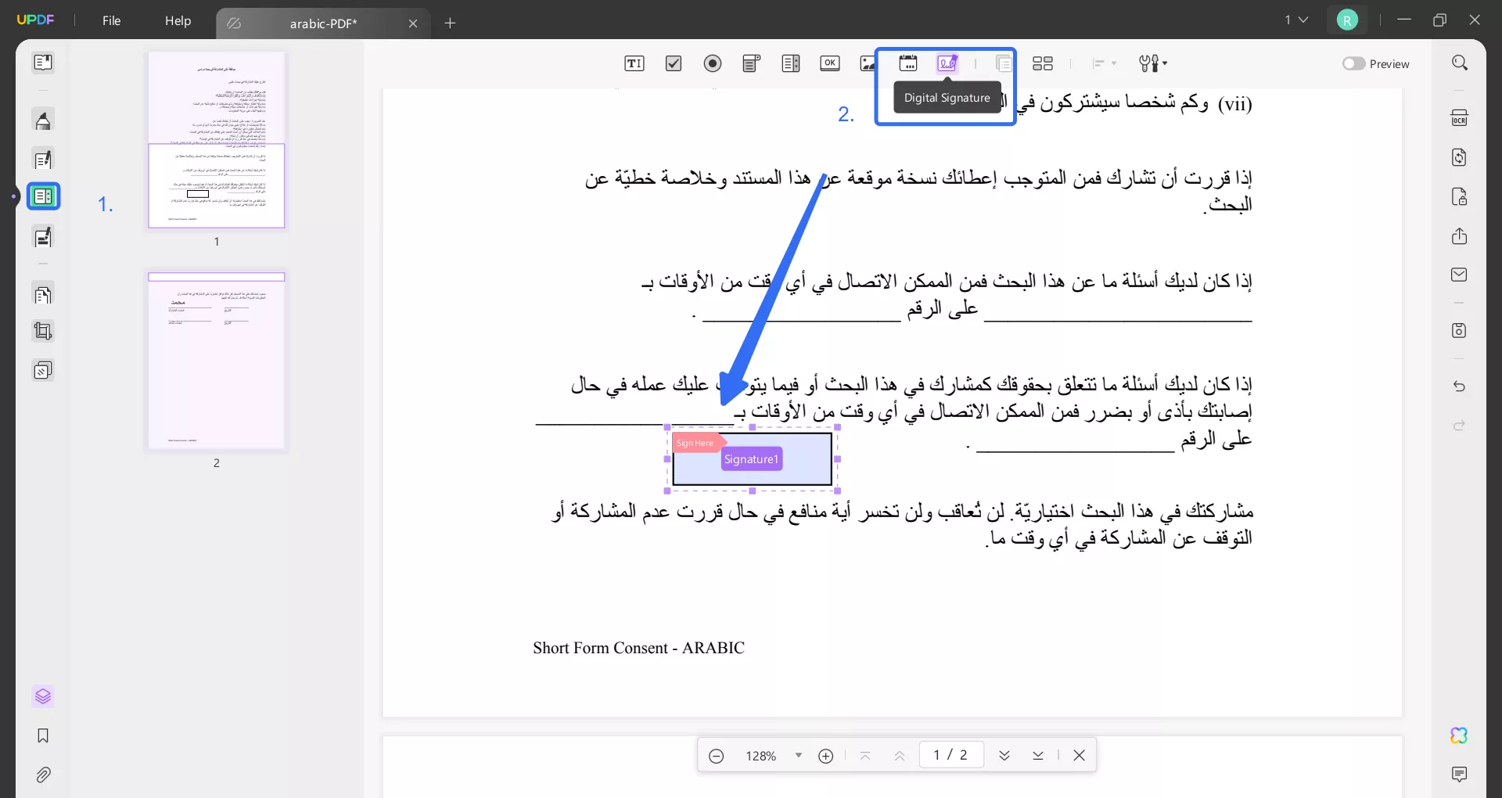Screen dimensions: 1502x798
Task: Open the page number dropdown near profile avatar
Action: (1296, 20)
